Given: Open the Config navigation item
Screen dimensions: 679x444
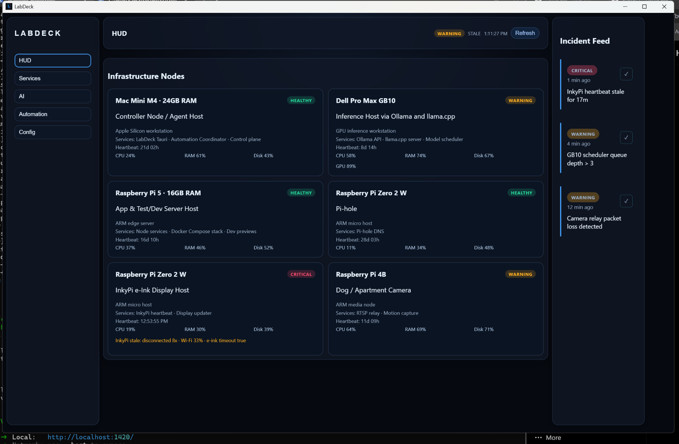Looking at the screenshot, I should click(x=53, y=132).
